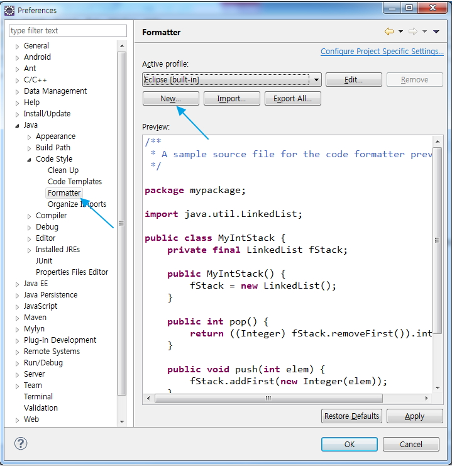Click preview vertical scrollbar down arrow

[x=438, y=387]
